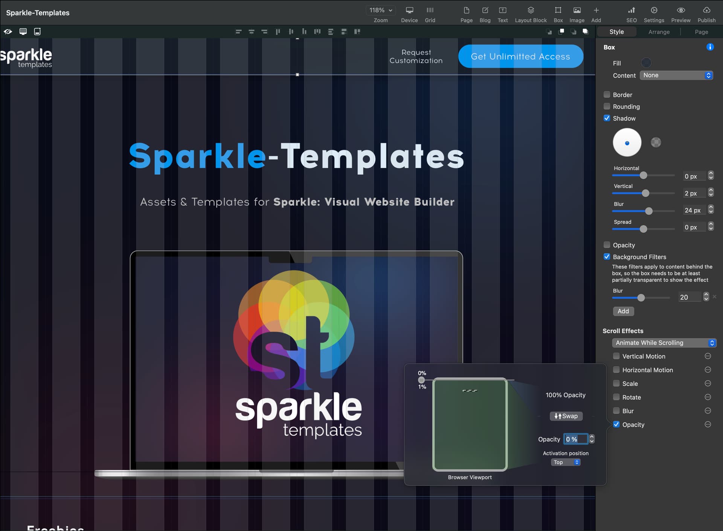
Task: Disable the Opacity scroll effect checkbox
Action: click(616, 424)
